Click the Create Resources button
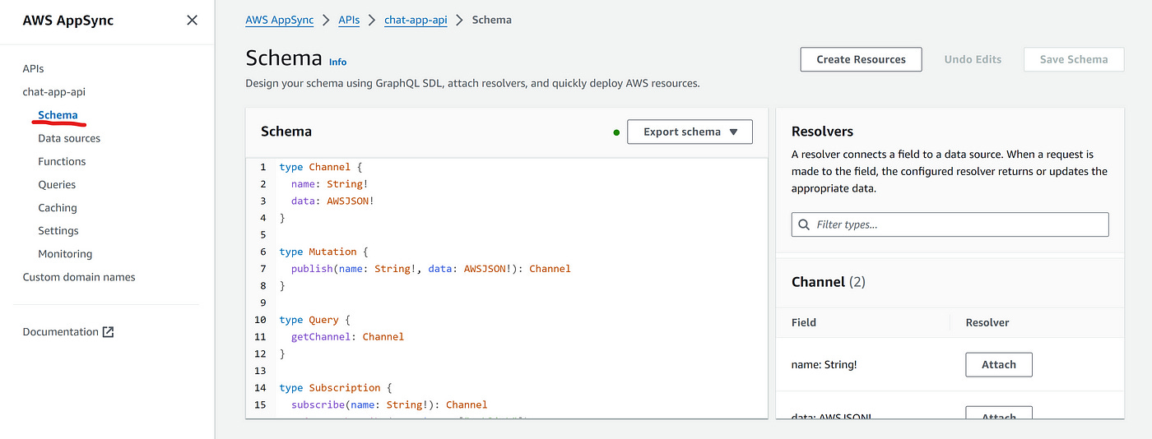 pos(861,59)
